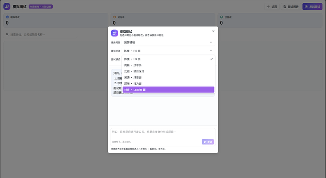
Task: Click the 模拟场次 stat card icon
Action: 7,17
